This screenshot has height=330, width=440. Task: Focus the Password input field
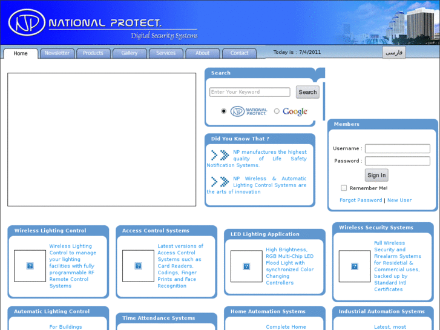pos(398,161)
